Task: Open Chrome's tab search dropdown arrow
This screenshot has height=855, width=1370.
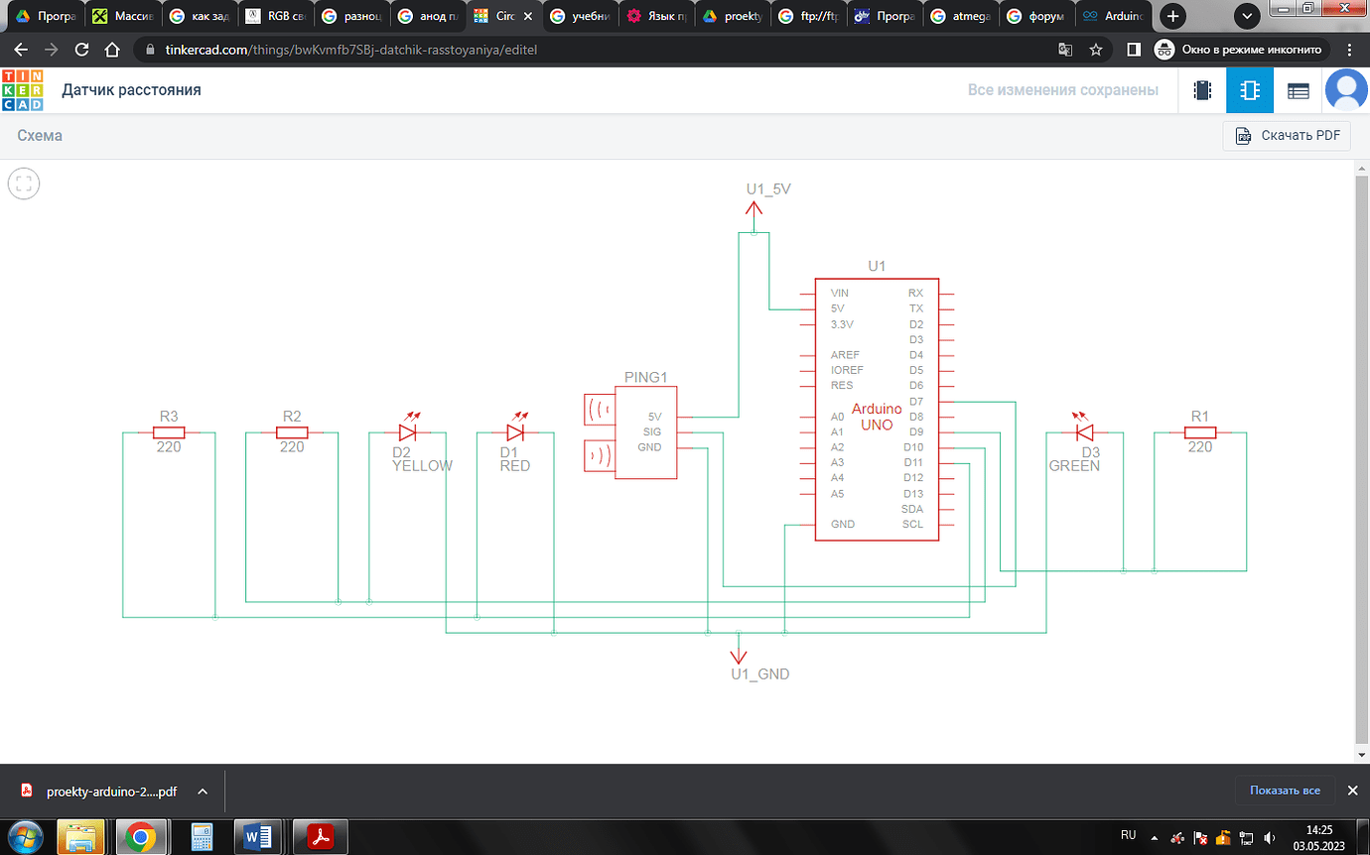Action: coord(1247,16)
